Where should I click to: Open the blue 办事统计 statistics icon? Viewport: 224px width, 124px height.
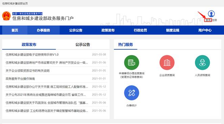[x=131, y=93]
